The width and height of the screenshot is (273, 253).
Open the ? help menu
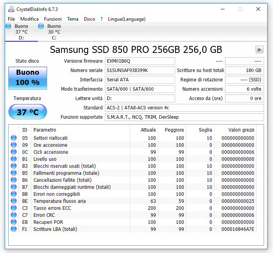101,19
